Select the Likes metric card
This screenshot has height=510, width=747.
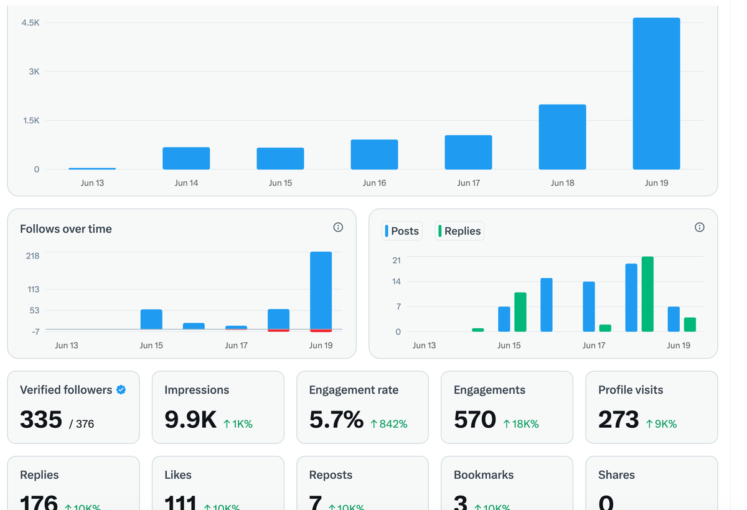point(218,483)
